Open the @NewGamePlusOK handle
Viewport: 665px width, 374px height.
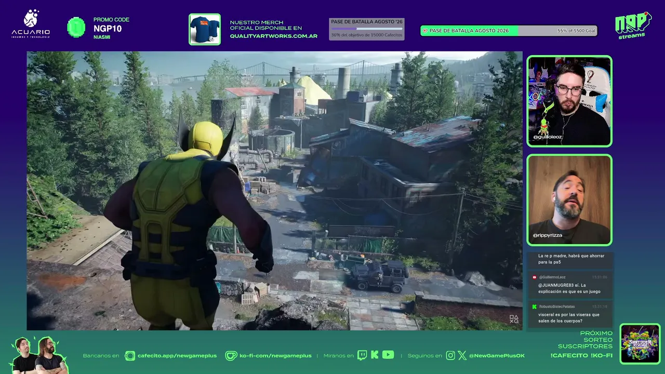[x=497, y=356]
